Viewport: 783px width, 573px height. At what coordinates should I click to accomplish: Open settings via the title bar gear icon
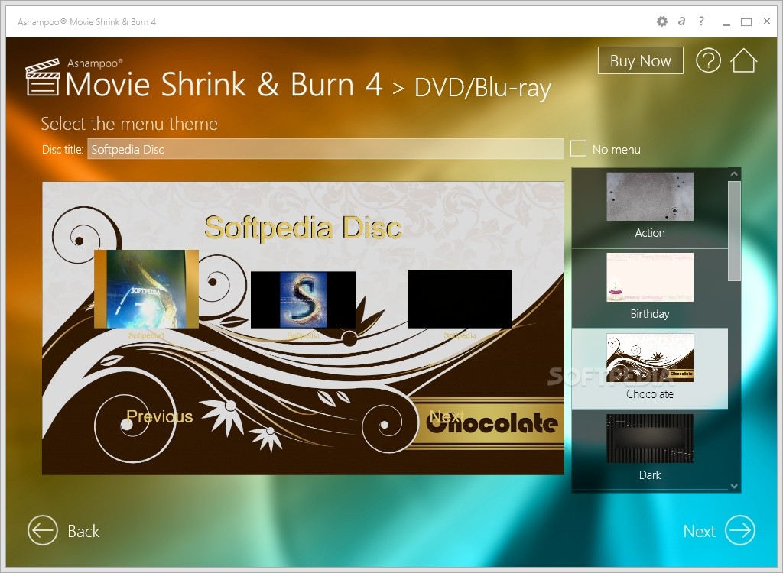(x=661, y=21)
